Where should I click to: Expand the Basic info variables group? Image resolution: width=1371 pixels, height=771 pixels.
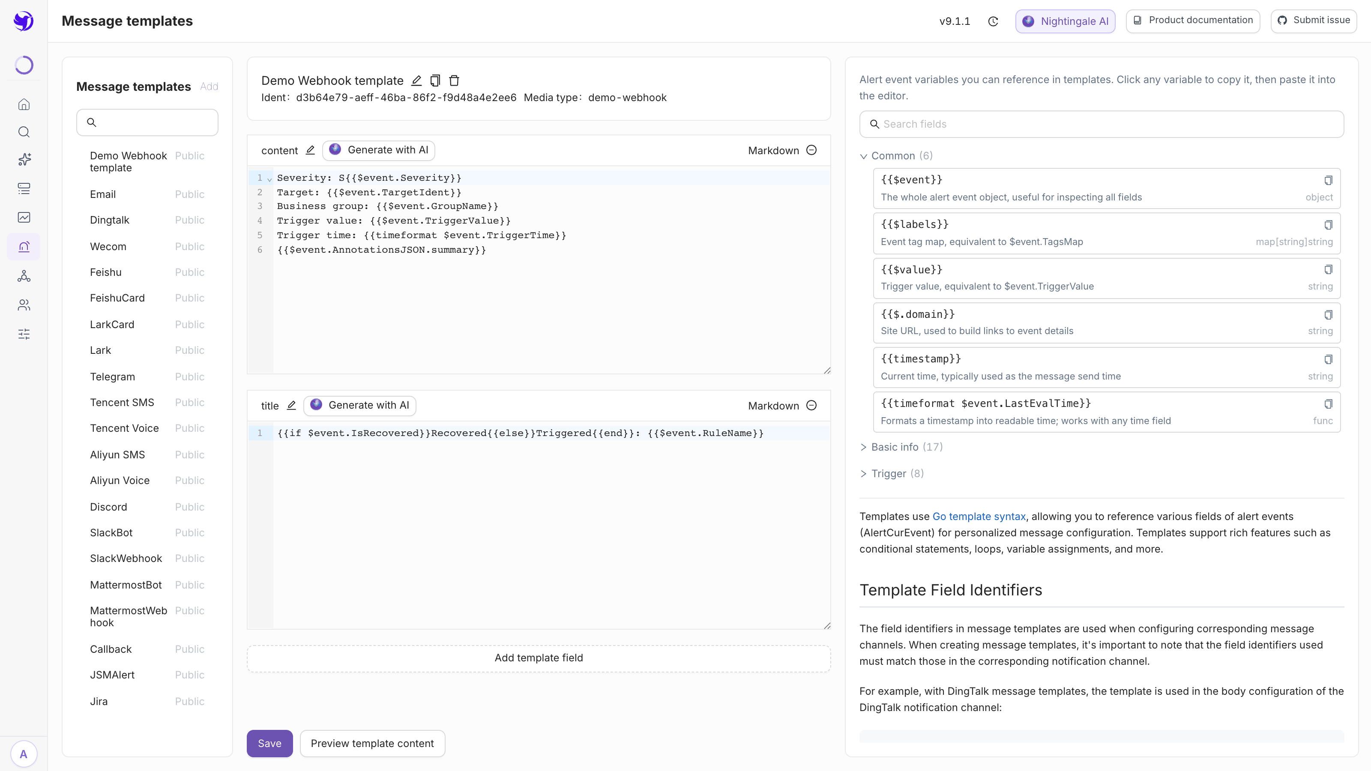click(x=901, y=447)
